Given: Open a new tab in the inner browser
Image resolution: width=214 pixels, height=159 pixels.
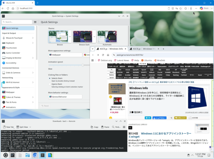Looking at the screenshot, I should [x=163, y=49].
